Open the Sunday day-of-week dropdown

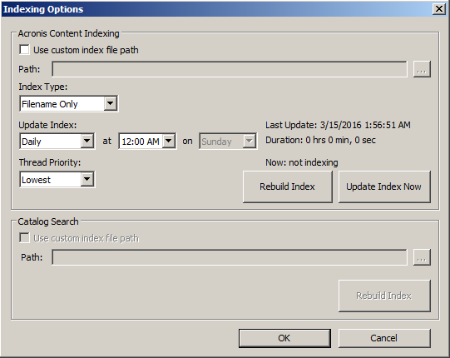[228, 141]
